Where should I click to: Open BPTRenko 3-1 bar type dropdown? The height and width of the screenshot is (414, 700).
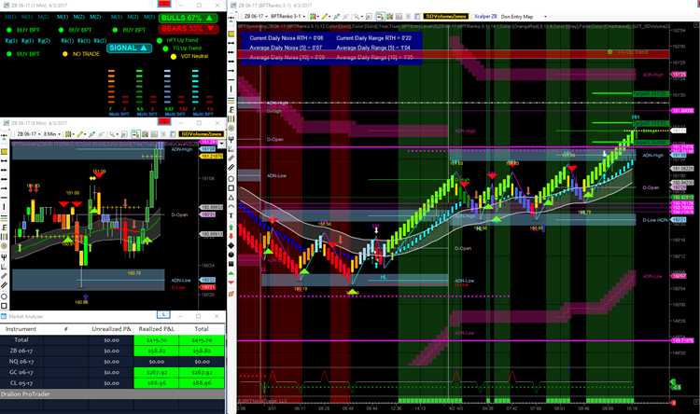coord(288,16)
